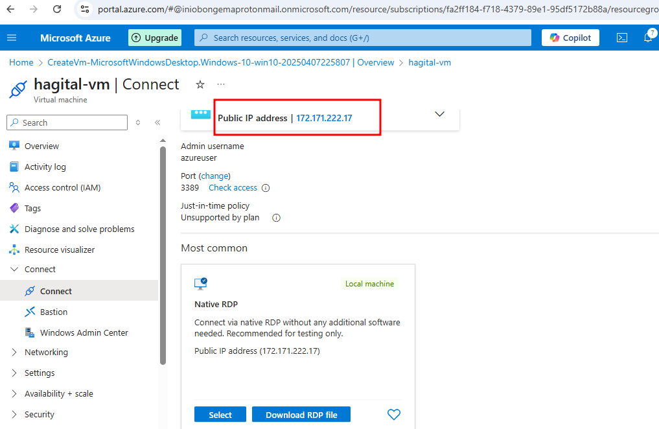The height and width of the screenshot is (429, 659).
Task: Go to the Home breadcrumb
Action: point(21,63)
